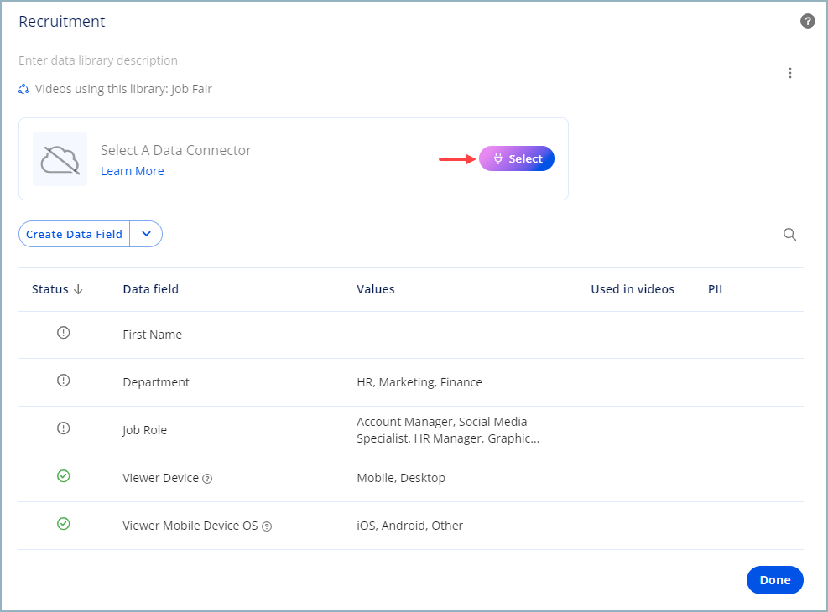Sort the table by Status column
Image resolution: width=828 pixels, height=612 pixels.
pos(57,289)
